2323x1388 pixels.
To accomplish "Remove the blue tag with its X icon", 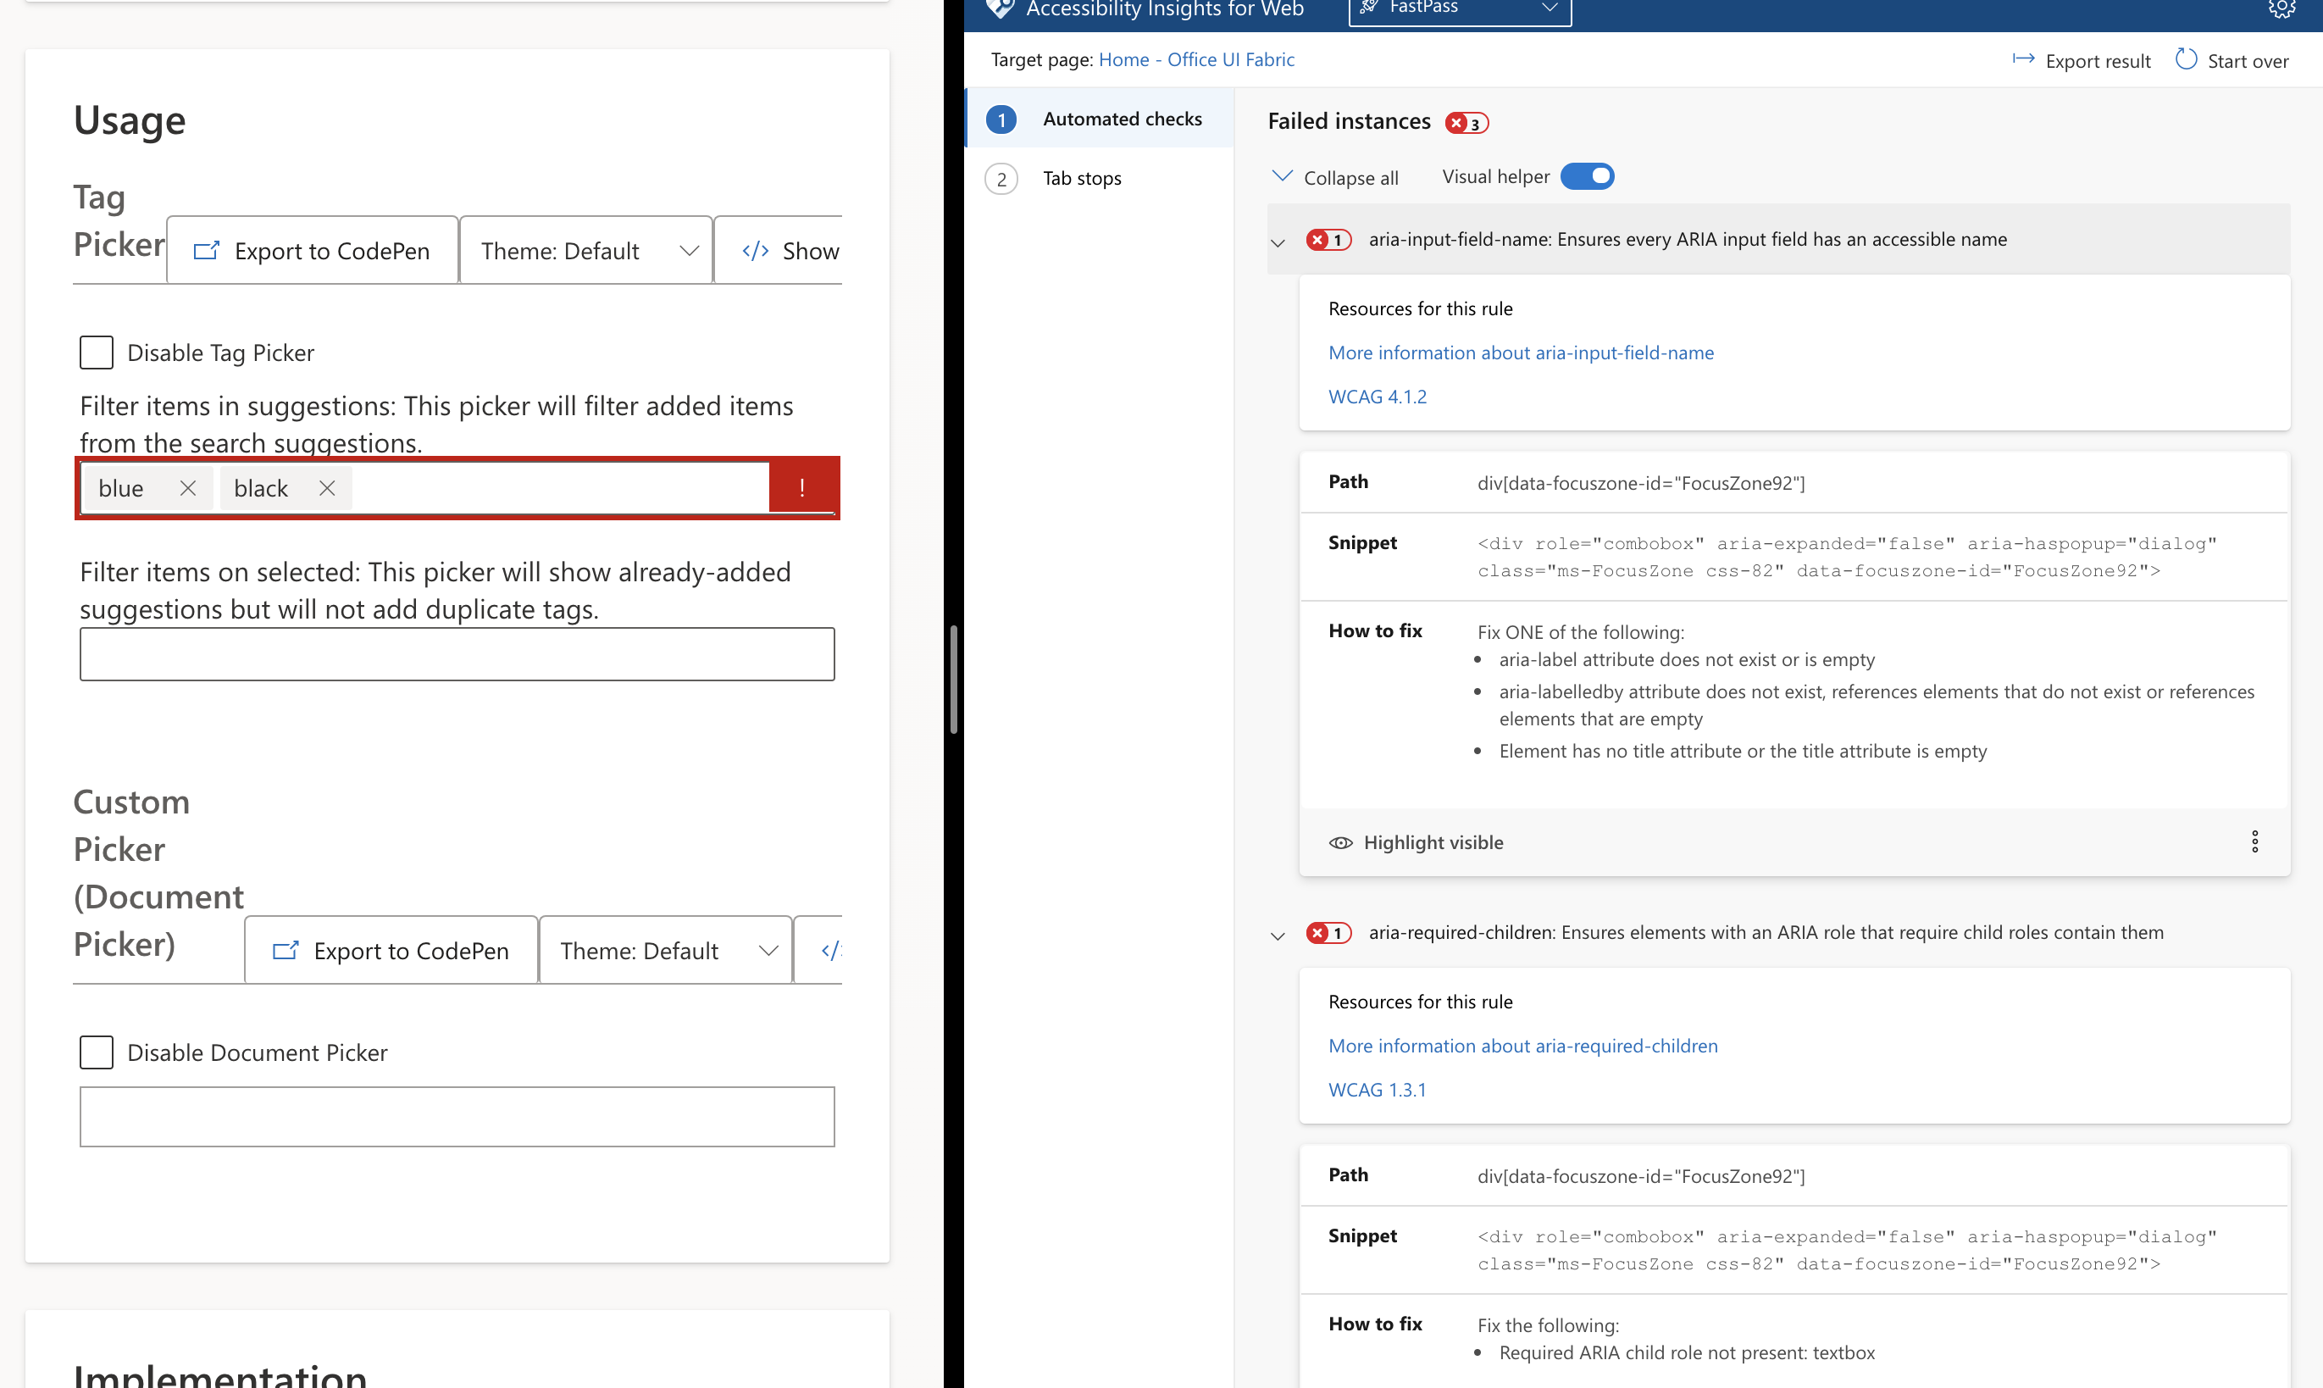I will pos(188,488).
